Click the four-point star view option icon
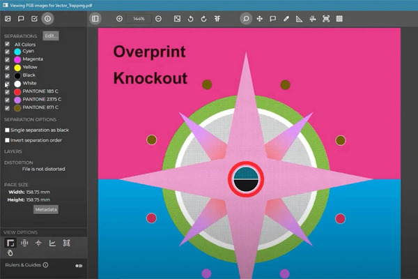This screenshot has height=279, width=418. point(38,243)
